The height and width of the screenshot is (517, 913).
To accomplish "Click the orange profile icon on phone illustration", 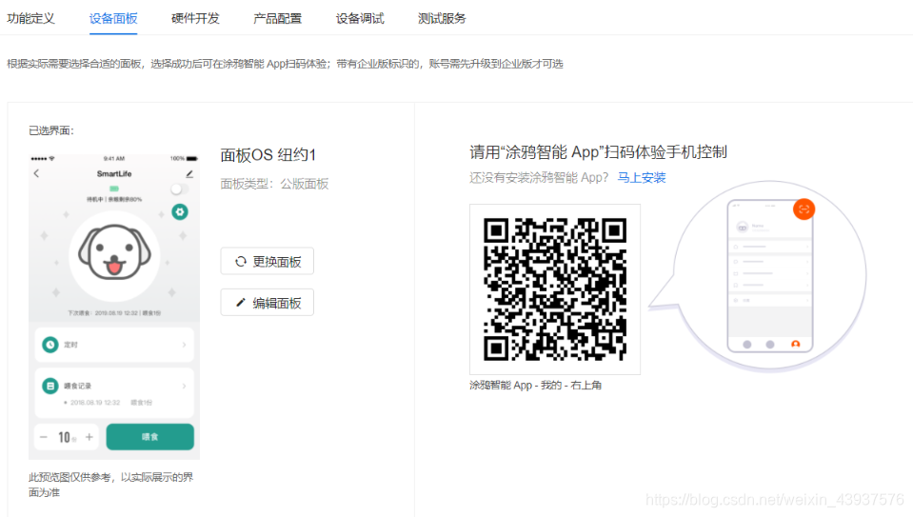I will [795, 344].
